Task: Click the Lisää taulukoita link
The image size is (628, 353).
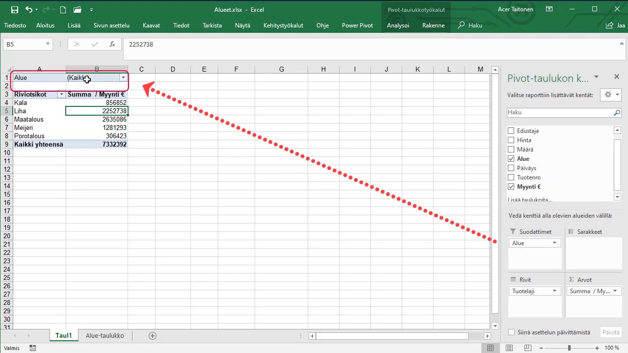Action: click(530, 200)
